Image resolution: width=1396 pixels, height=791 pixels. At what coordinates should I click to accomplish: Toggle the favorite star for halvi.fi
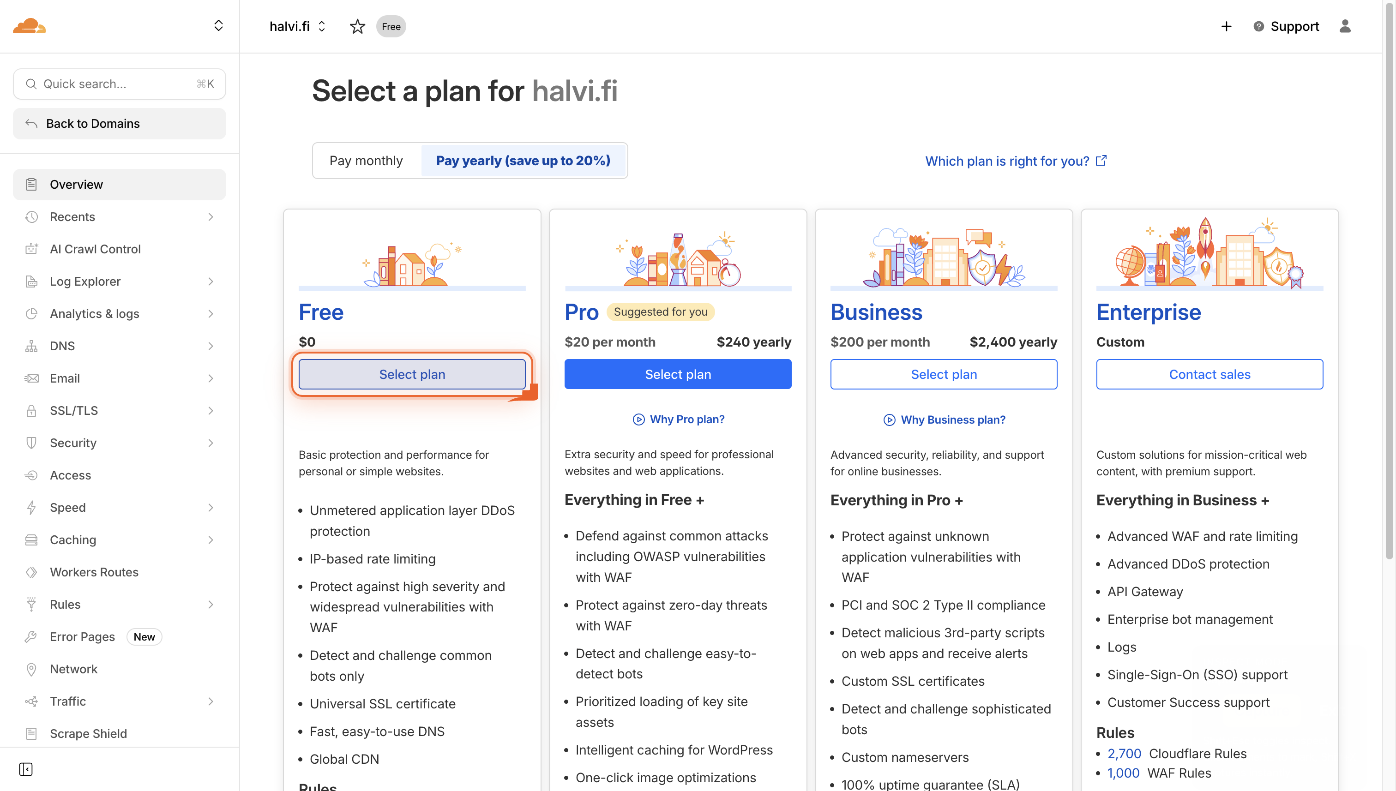pos(357,26)
